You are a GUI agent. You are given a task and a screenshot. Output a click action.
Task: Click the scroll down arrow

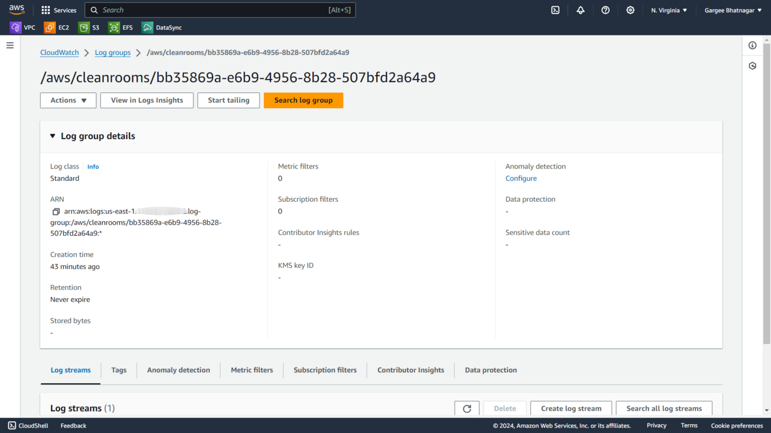[767, 411]
